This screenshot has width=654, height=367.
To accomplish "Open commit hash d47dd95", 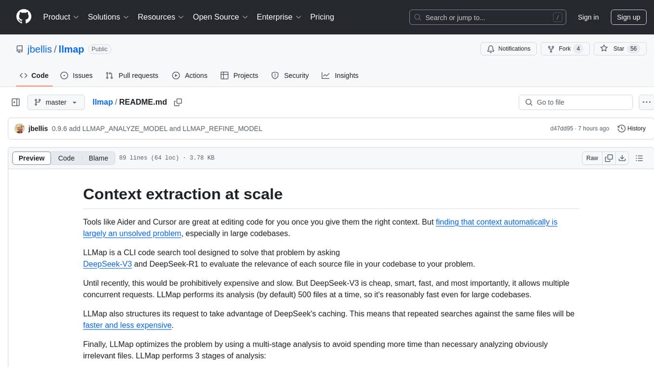I will click(x=561, y=128).
